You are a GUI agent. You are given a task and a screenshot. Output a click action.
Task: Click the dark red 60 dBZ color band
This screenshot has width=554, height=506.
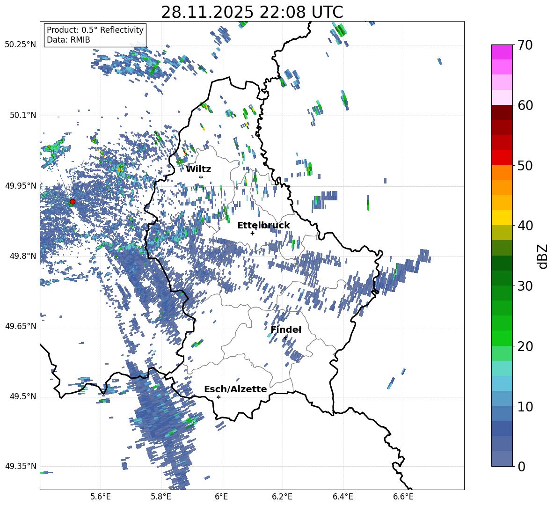502,112
